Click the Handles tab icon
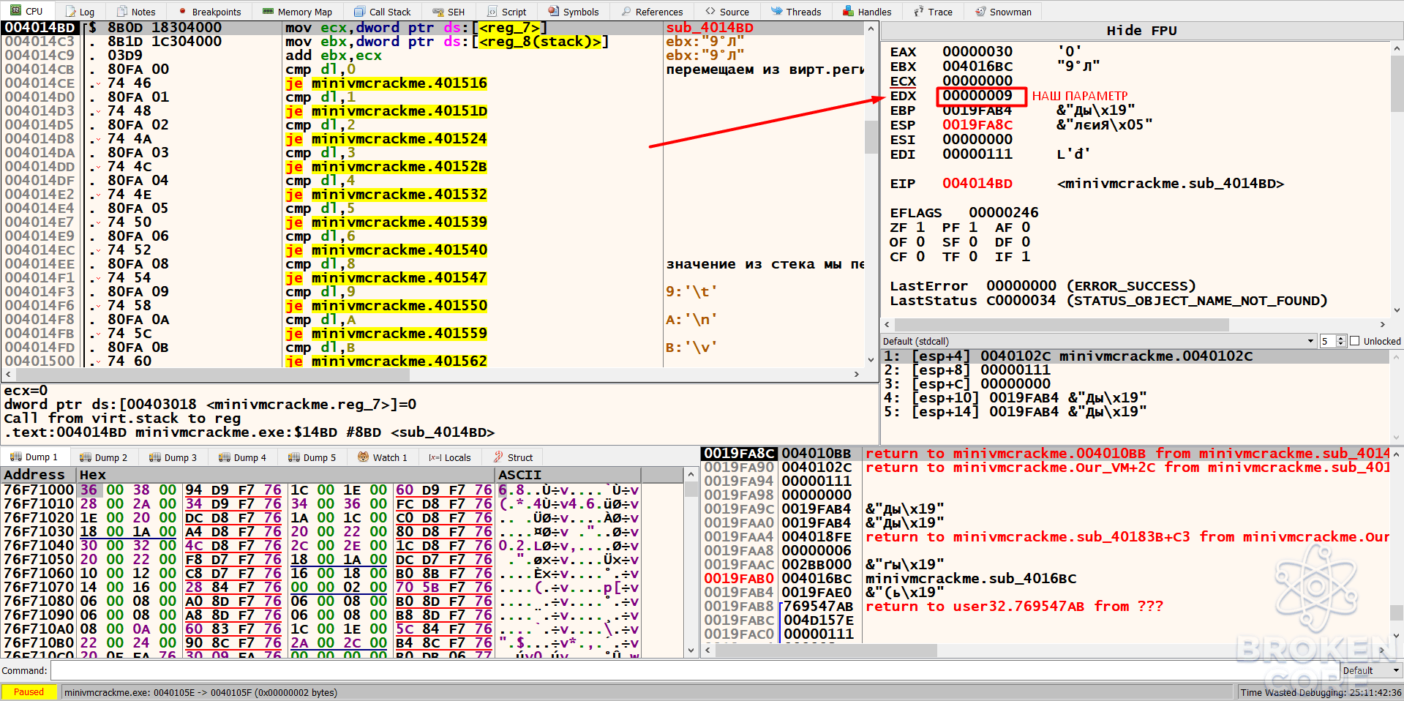1404x701 pixels. click(849, 12)
